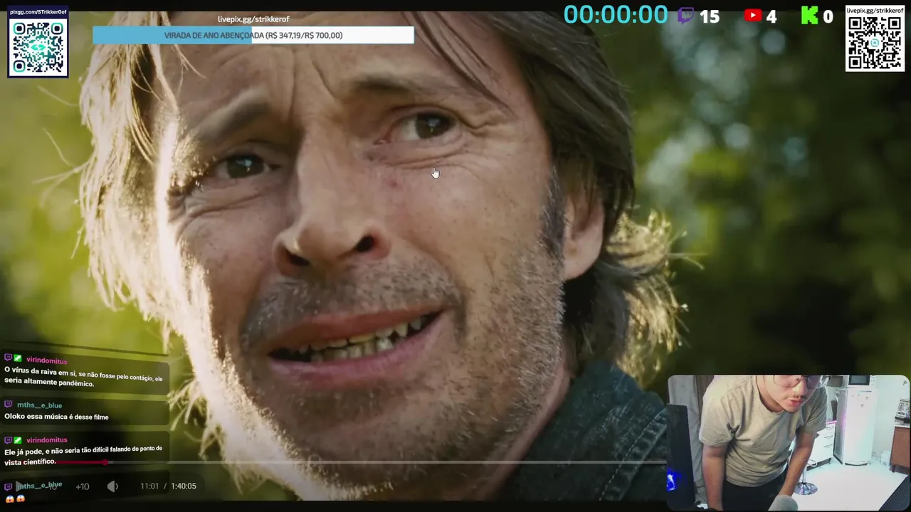The image size is (911, 512).
Task: Click the virindomitus name above the 'Ele já pode' message
Action: [x=46, y=440]
